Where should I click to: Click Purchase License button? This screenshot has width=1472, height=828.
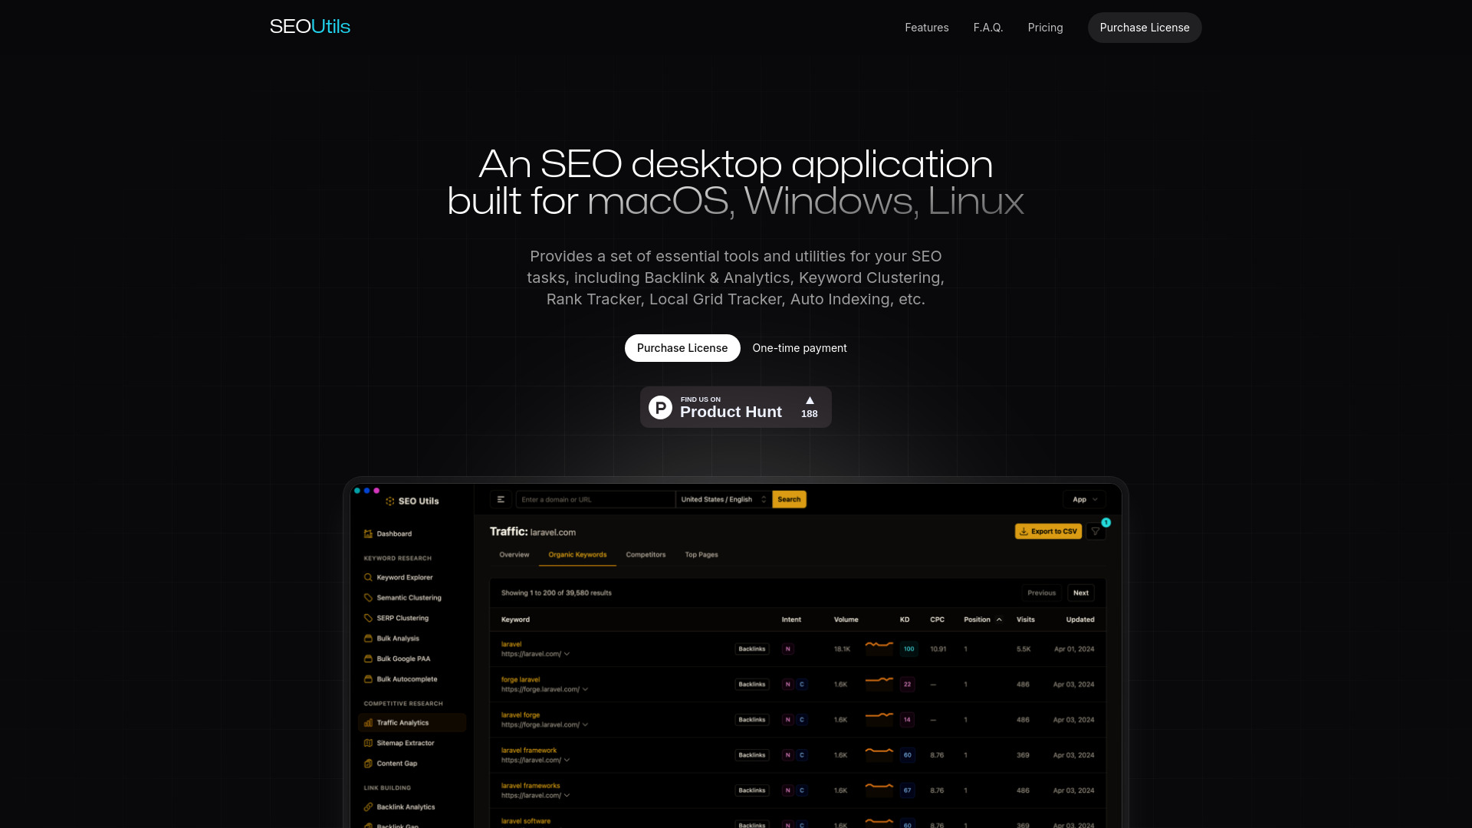click(x=1145, y=28)
